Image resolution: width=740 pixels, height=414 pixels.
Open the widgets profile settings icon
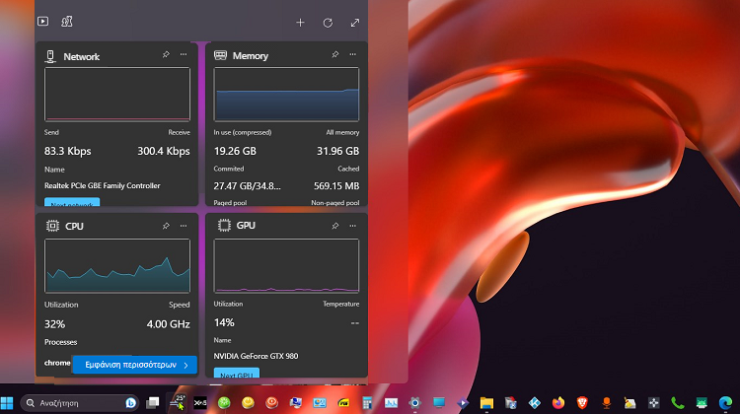coord(67,22)
